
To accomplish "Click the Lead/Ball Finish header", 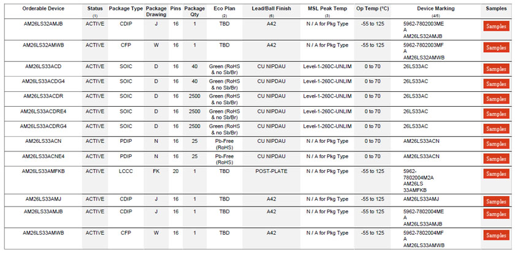I will pos(271,9).
